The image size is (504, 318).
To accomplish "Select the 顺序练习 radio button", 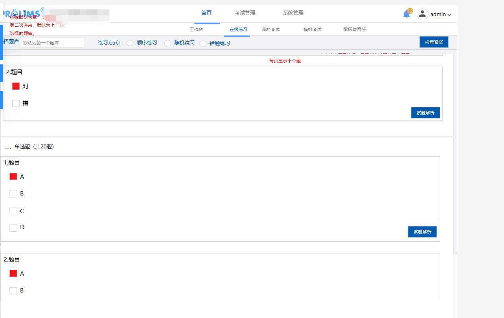I will 130,43.
